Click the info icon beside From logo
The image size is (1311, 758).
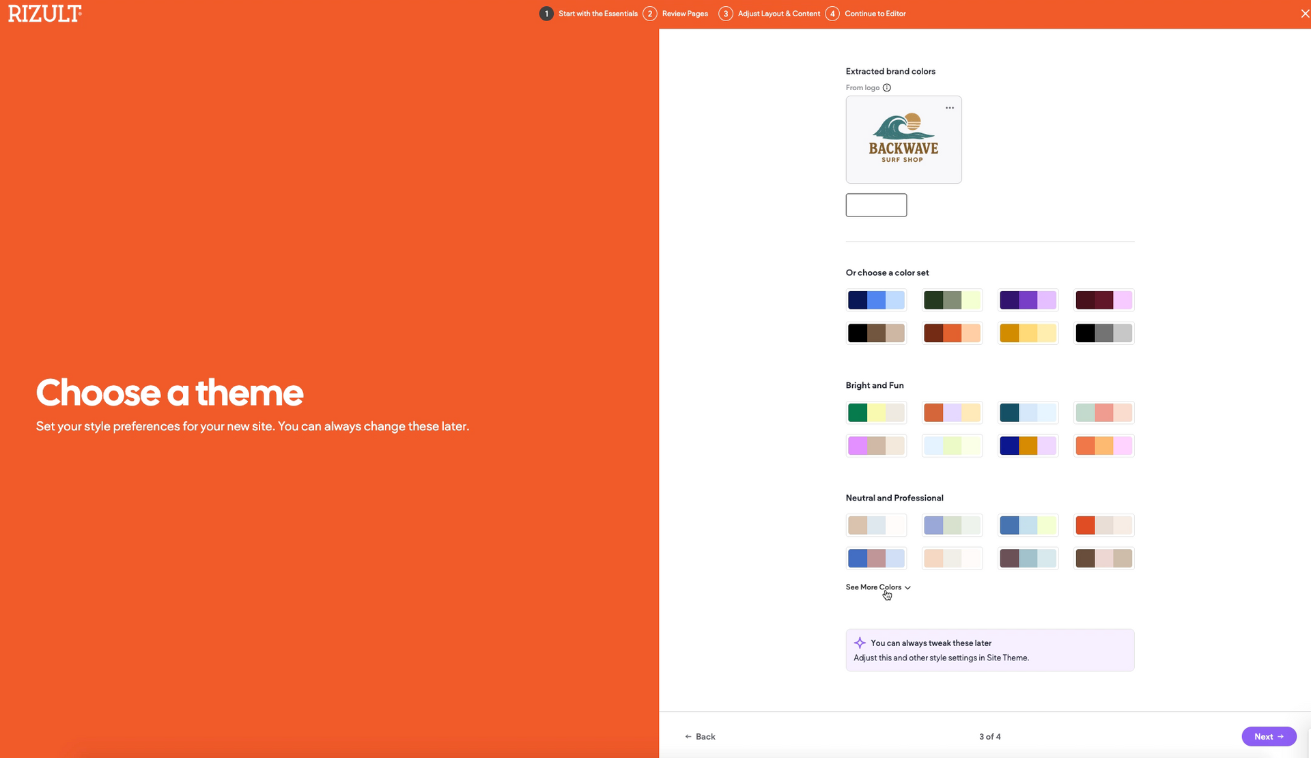pyautogui.click(x=886, y=87)
